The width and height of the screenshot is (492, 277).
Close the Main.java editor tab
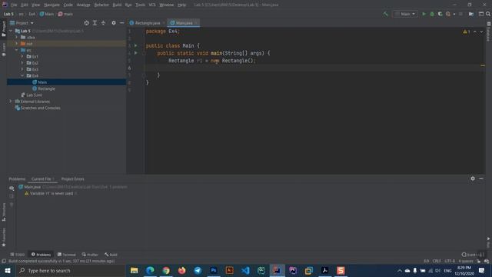[196, 23]
